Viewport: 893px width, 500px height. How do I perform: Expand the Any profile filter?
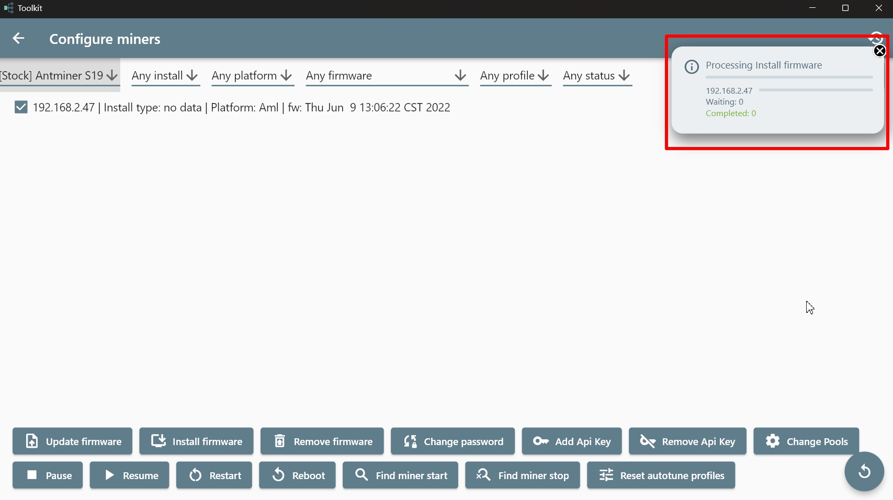click(x=515, y=75)
